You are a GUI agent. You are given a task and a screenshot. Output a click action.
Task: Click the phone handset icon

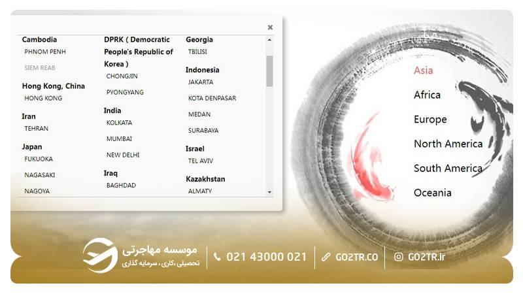[217, 257]
